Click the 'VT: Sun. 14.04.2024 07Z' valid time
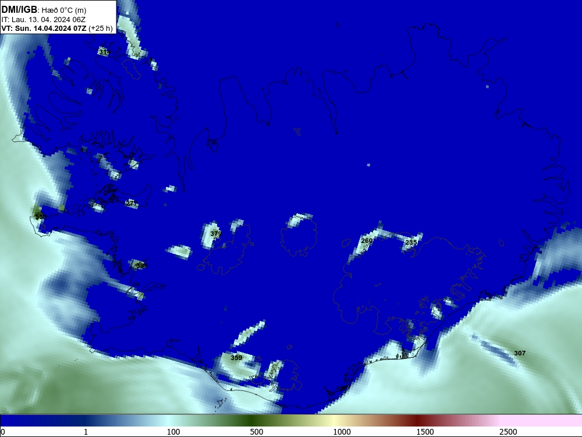The height and width of the screenshot is (437, 582). point(44,29)
